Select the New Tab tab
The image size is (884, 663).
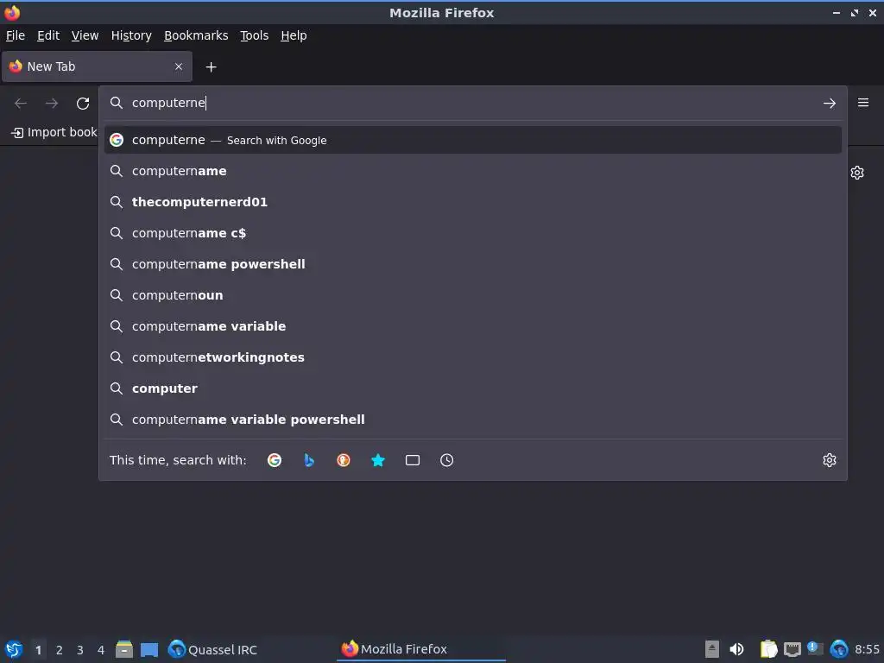(97, 66)
